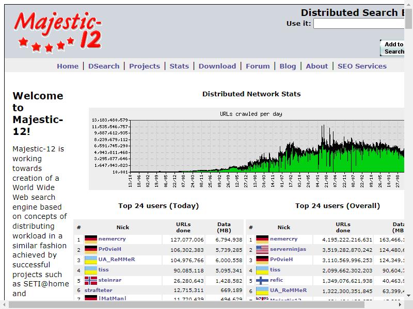Click the 'Welcome to Majestic-12!' heading

[x=38, y=113]
